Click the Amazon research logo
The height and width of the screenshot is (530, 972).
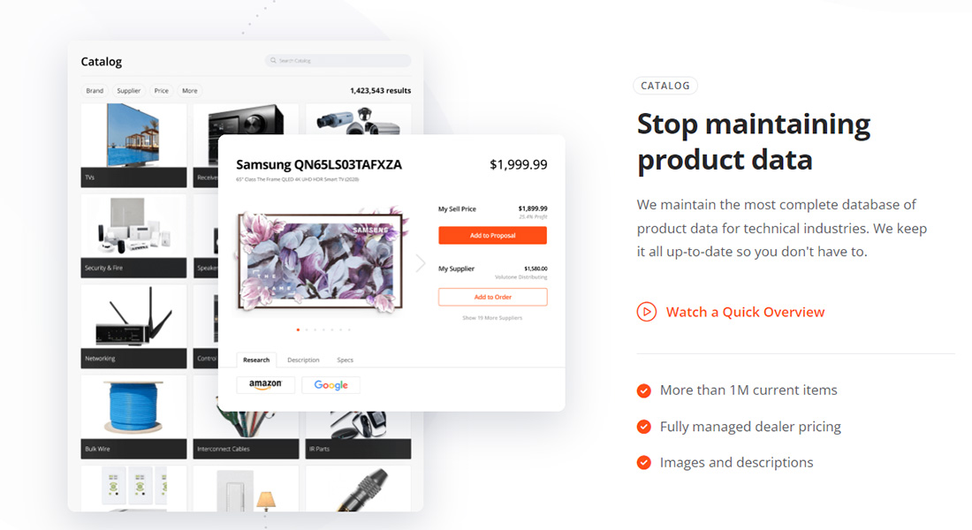coord(265,384)
